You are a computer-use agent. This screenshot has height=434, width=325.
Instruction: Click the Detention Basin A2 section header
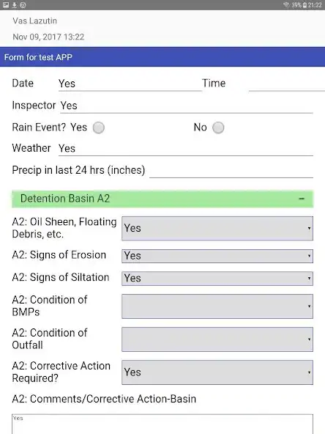[162, 199]
